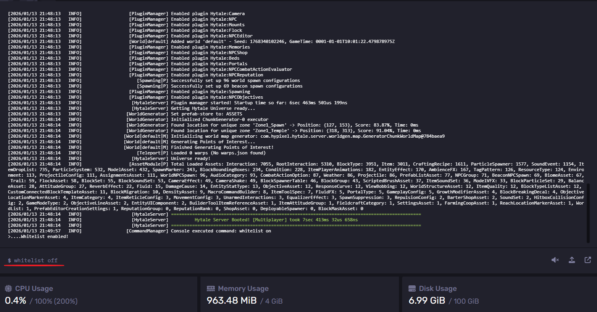Click the 6.99 GiB disk value
The height and width of the screenshot is (312, 597).
pyautogui.click(x=426, y=301)
